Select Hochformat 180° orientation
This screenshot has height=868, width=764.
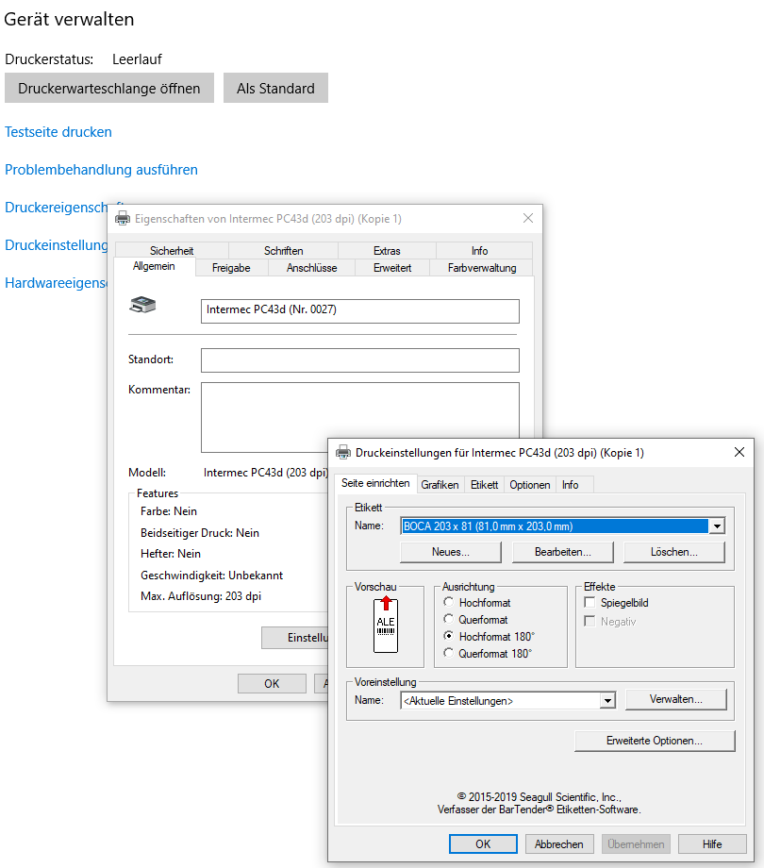tap(449, 636)
